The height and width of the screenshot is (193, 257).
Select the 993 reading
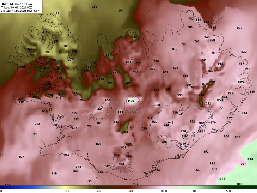(x=180, y=95)
